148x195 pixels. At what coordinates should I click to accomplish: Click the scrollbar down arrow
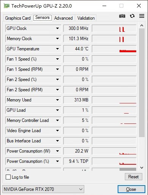[x=142, y=168]
